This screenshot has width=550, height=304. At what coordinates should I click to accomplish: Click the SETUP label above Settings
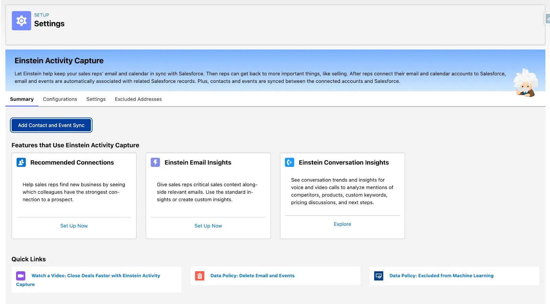click(x=42, y=15)
